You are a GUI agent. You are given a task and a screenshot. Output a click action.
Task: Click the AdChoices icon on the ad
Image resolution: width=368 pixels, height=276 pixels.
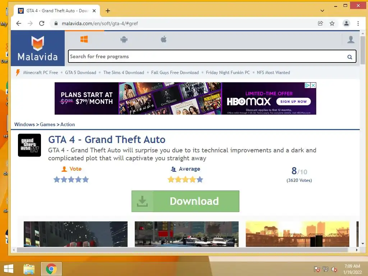click(308, 86)
